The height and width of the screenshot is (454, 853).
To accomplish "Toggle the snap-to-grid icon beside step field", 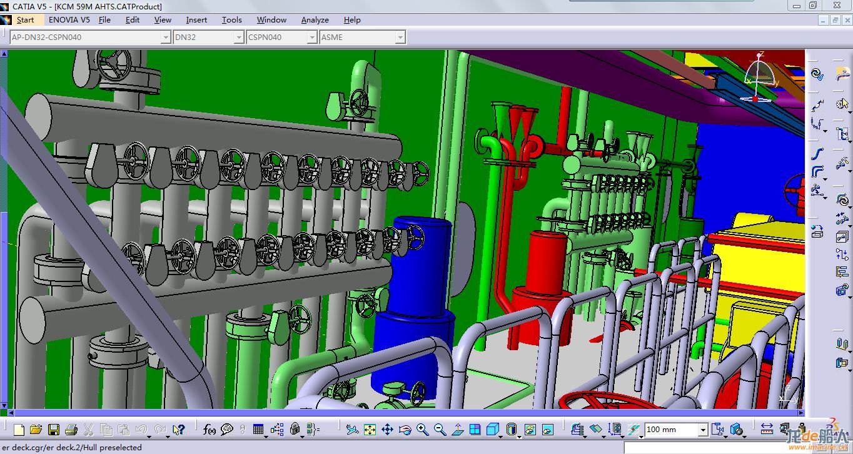I will point(633,430).
